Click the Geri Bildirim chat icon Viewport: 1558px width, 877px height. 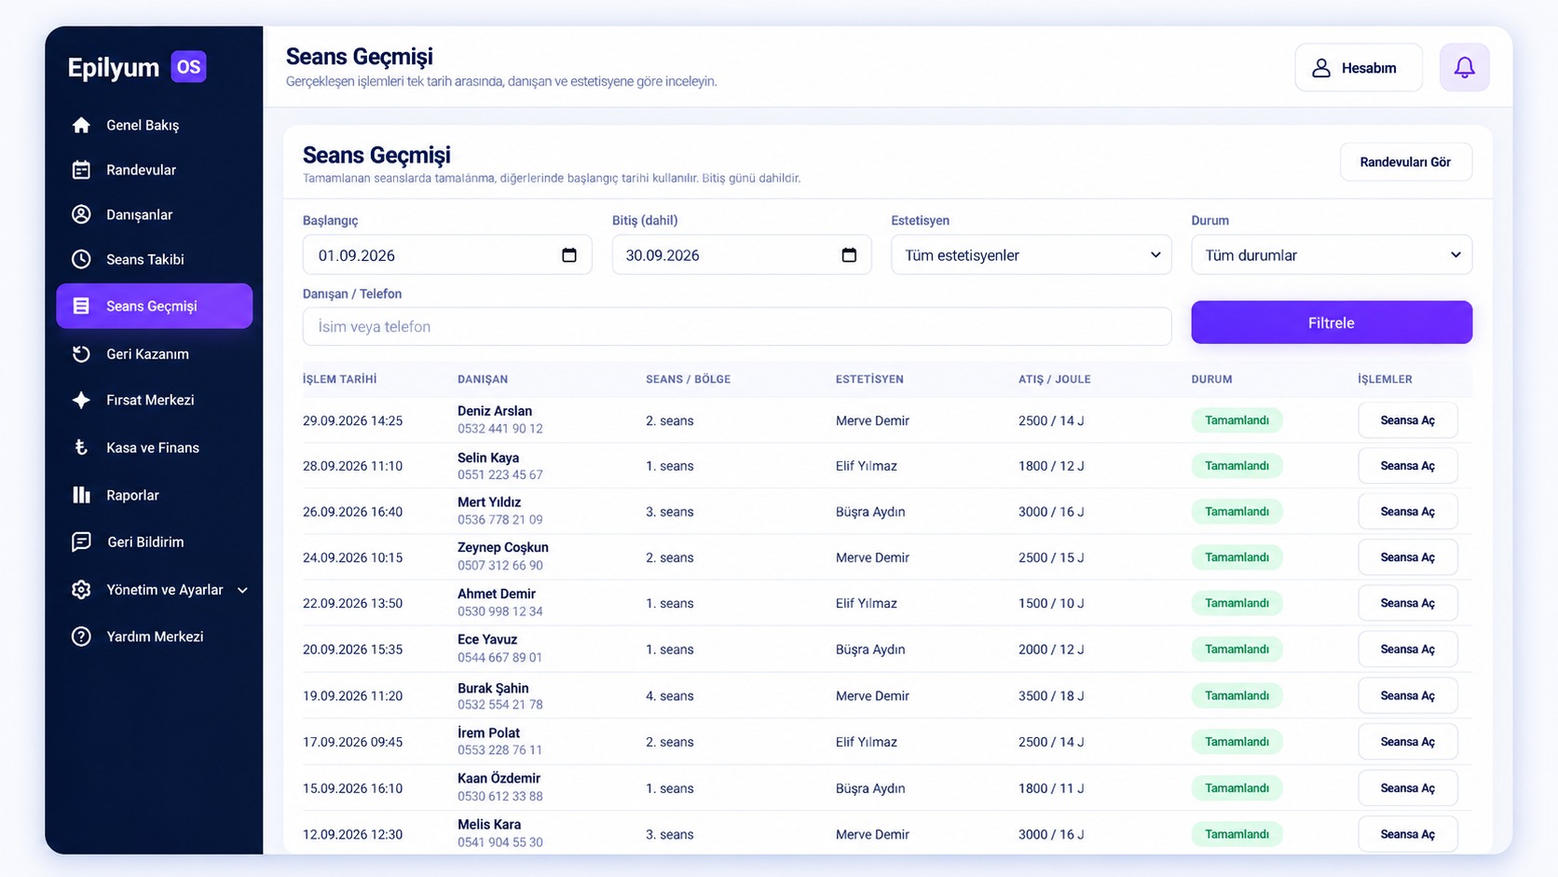pyautogui.click(x=81, y=541)
